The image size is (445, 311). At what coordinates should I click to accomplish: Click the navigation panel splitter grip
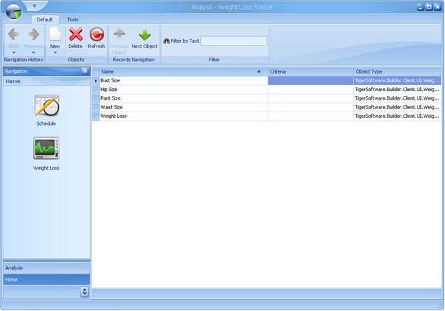click(x=47, y=260)
